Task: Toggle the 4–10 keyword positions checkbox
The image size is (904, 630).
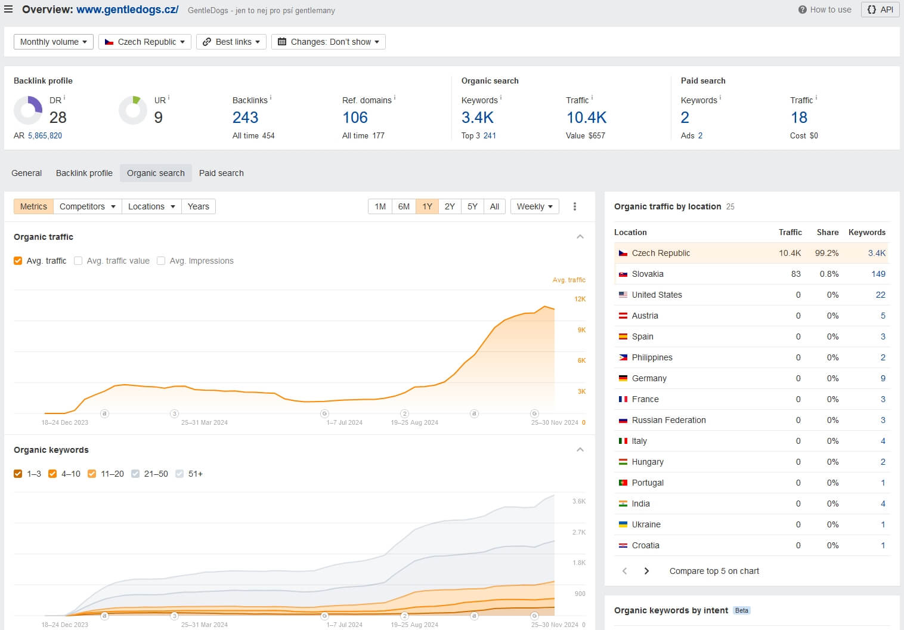Action: (52, 474)
